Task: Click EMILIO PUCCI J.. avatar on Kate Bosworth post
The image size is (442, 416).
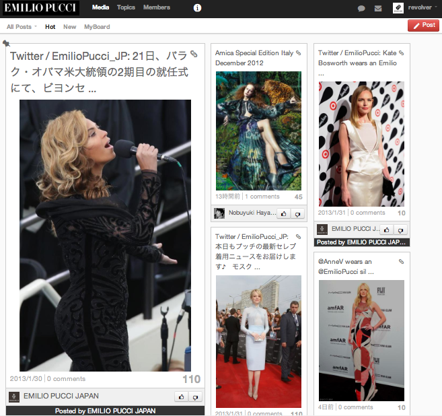Action: click(x=322, y=230)
